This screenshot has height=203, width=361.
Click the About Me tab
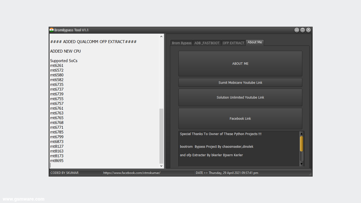255,42
